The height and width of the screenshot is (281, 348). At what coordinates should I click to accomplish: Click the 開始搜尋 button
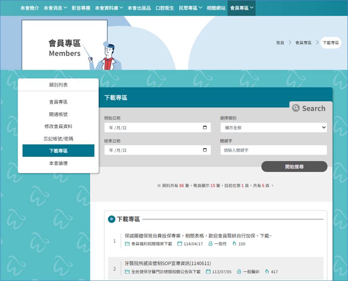pyautogui.click(x=294, y=166)
